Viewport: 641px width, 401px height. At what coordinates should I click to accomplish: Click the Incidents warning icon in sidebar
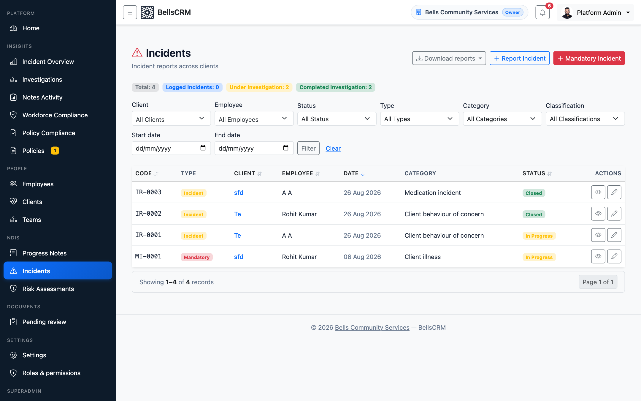(13, 271)
